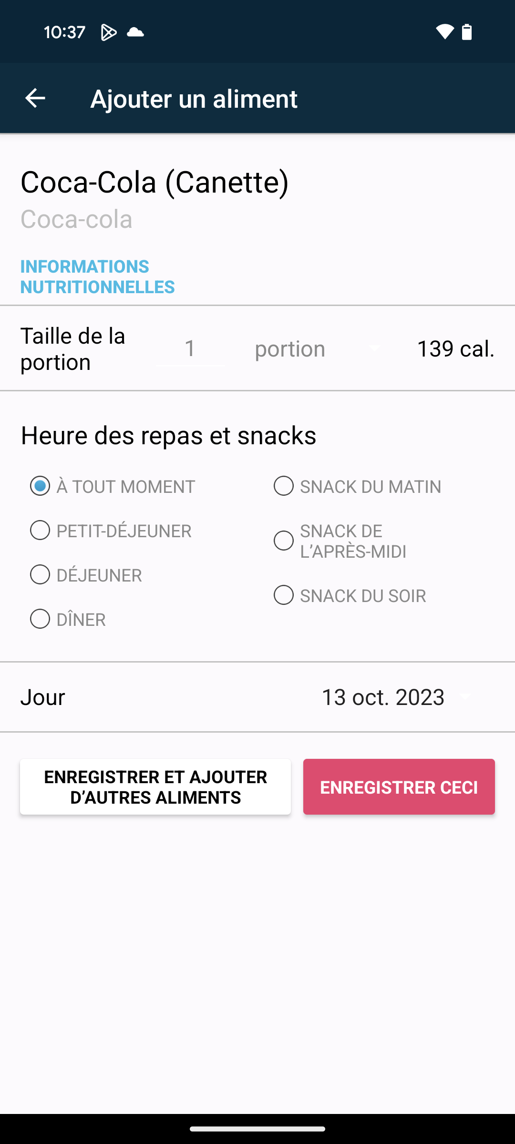
Task: Edit the portion quantity field
Action: click(190, 349)
